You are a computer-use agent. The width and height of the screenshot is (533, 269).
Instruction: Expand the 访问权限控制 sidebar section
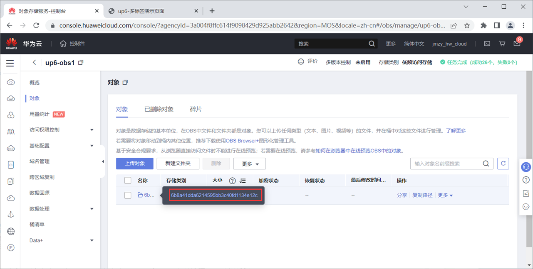(92, 130)
